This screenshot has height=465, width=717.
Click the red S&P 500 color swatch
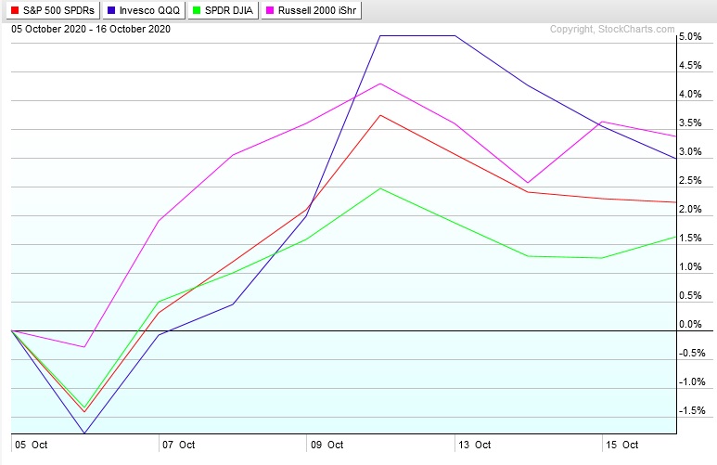click(x=15, y=10)
